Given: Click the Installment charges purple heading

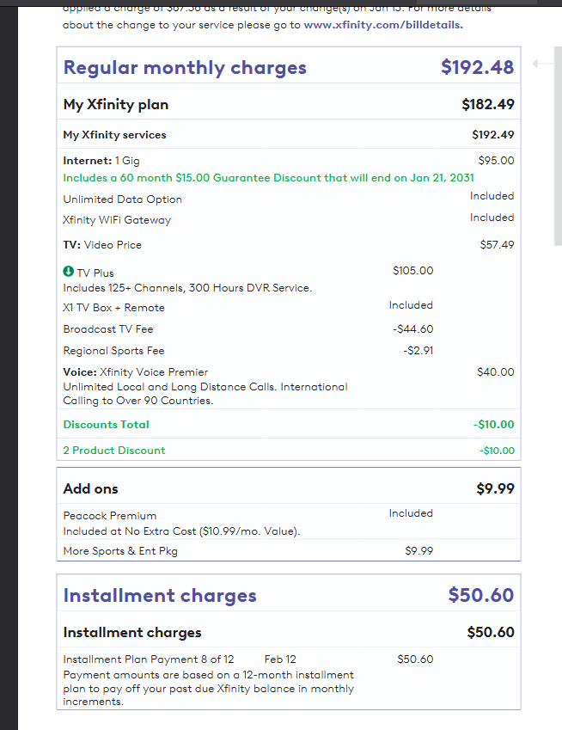Looking at the screenshot, I should click(x=160, y=595).
